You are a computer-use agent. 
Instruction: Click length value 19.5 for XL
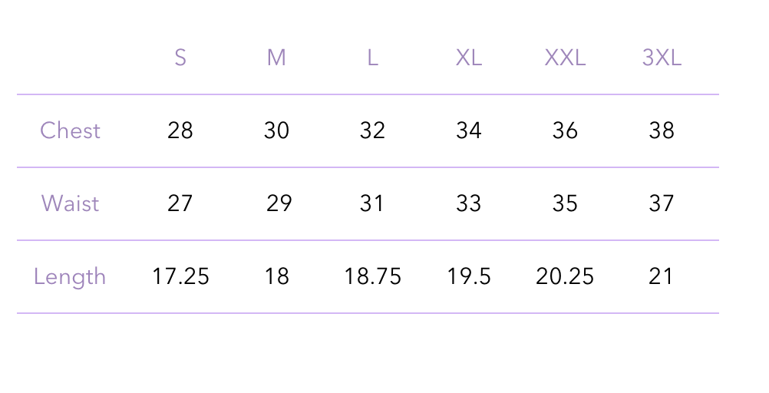coord(469,276)
